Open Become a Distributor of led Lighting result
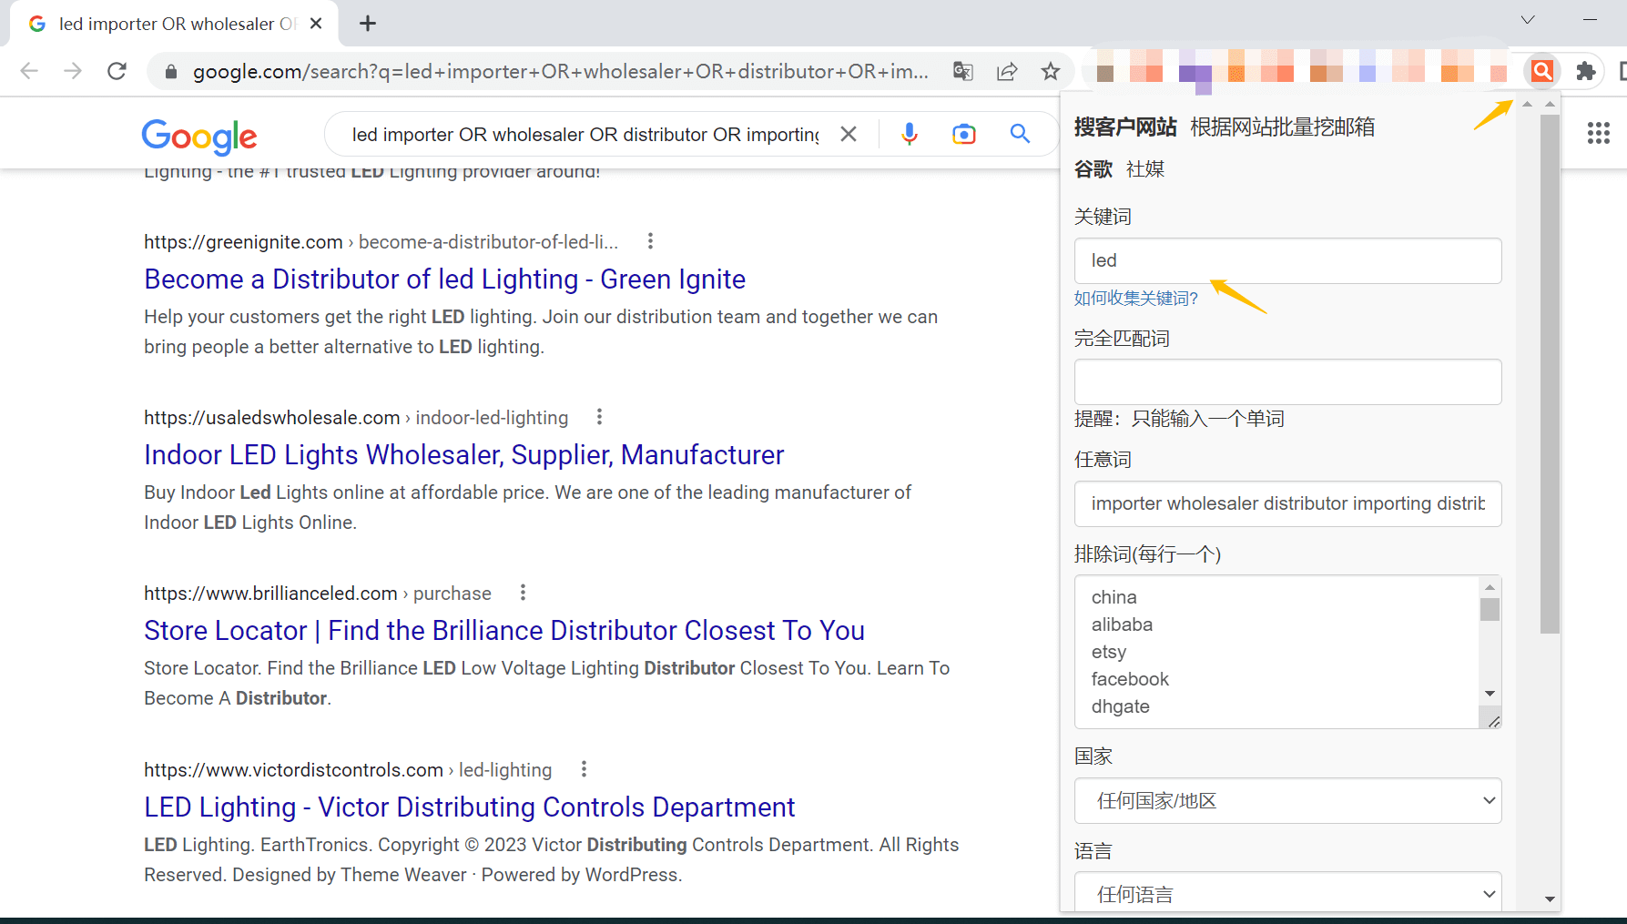This screenshot has width=1627, height=924. [444, 279]
